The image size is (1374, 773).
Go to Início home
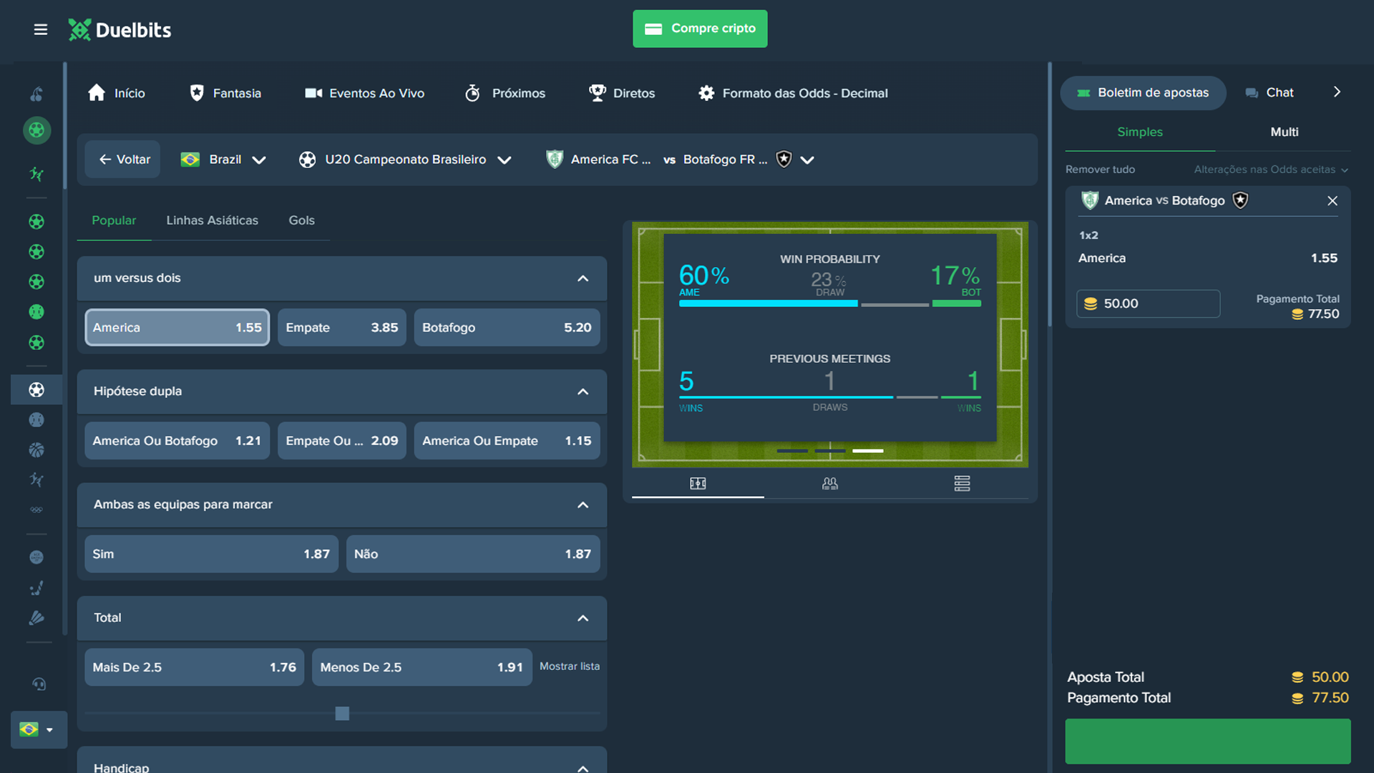click(117, 93)
